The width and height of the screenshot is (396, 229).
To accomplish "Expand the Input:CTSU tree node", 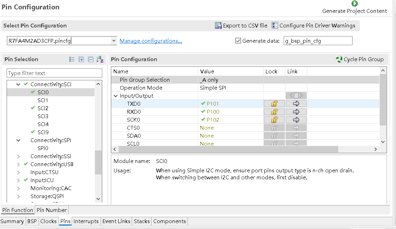I will pos(18,172).
